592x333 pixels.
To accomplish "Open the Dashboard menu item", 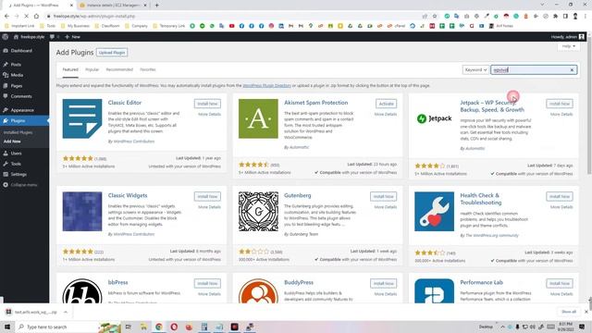I will [x=21, y=51].
